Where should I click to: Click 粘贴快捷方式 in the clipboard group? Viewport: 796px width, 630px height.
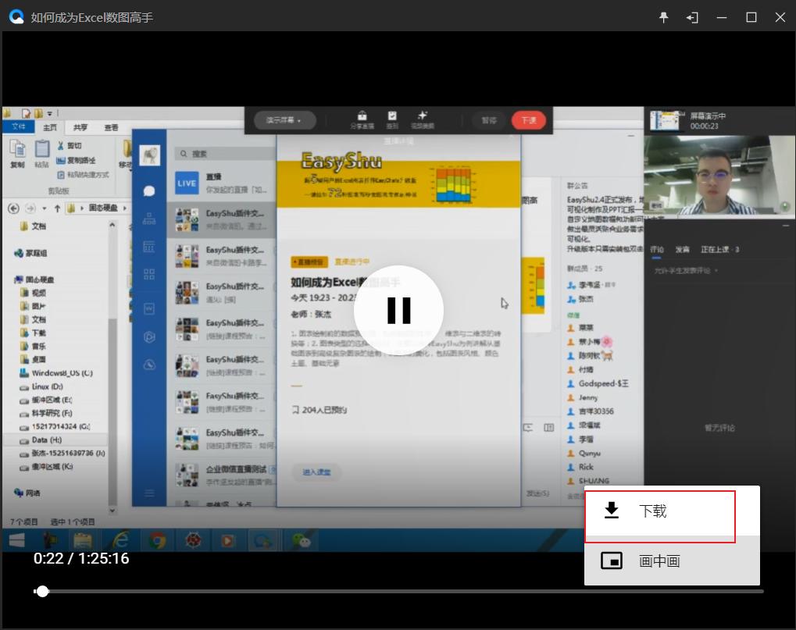click(x=84, y=175)
